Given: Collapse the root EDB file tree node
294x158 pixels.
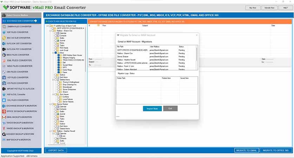Looking at the screenshot, I should coord(47,26).
